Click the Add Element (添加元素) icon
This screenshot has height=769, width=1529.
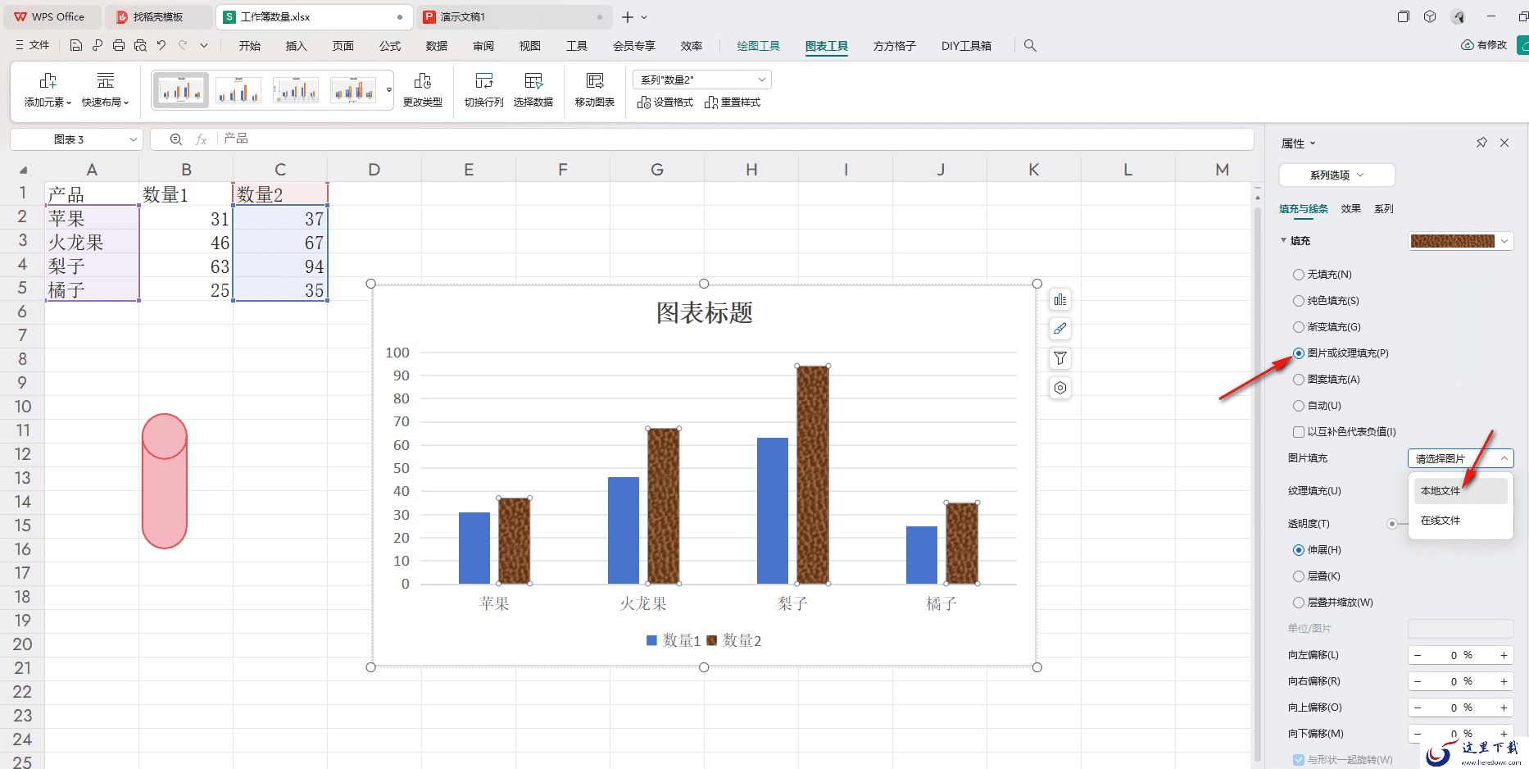click(x=48, y=80)
